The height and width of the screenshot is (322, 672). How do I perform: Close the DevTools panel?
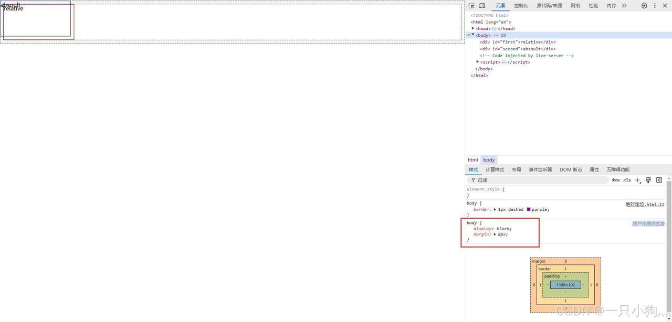[665, 6]
